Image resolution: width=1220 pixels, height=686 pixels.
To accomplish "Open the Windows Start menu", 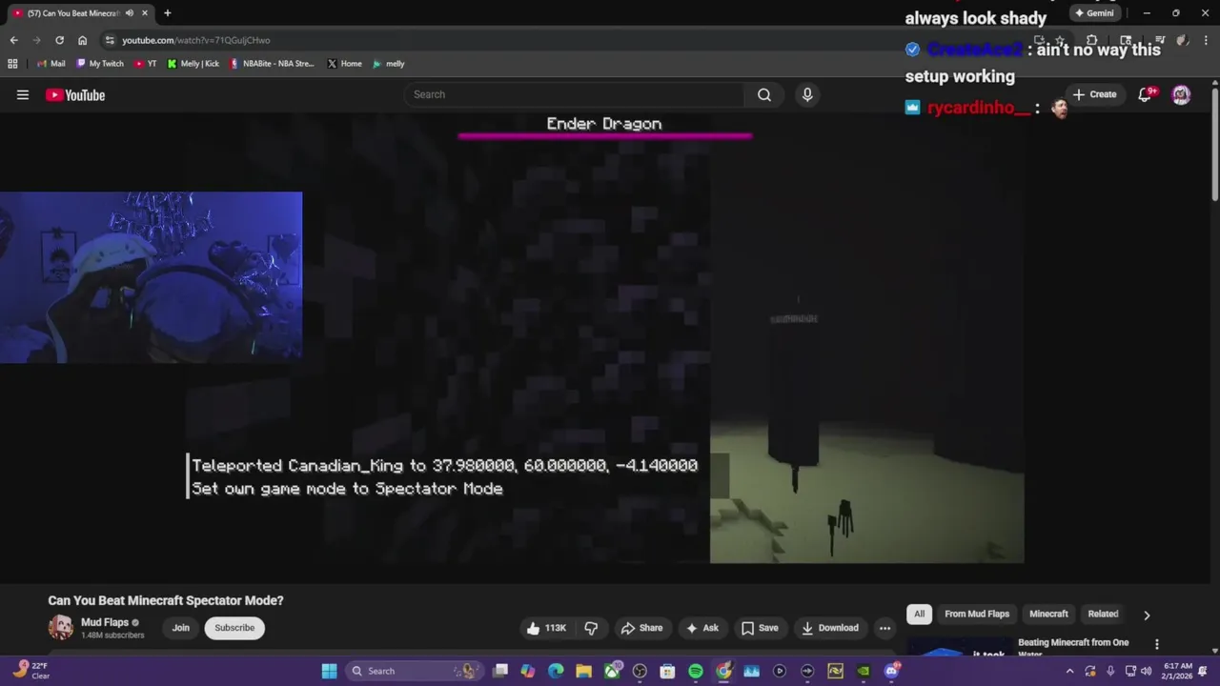I will coord(329,671).
